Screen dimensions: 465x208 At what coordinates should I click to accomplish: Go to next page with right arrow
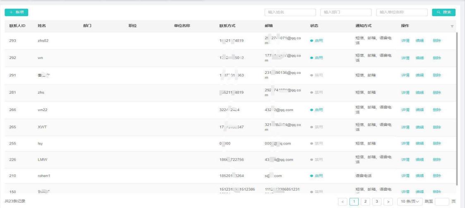pyautogui.click(x=388, y=201)
